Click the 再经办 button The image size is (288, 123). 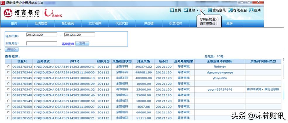(x=12, y=49)
